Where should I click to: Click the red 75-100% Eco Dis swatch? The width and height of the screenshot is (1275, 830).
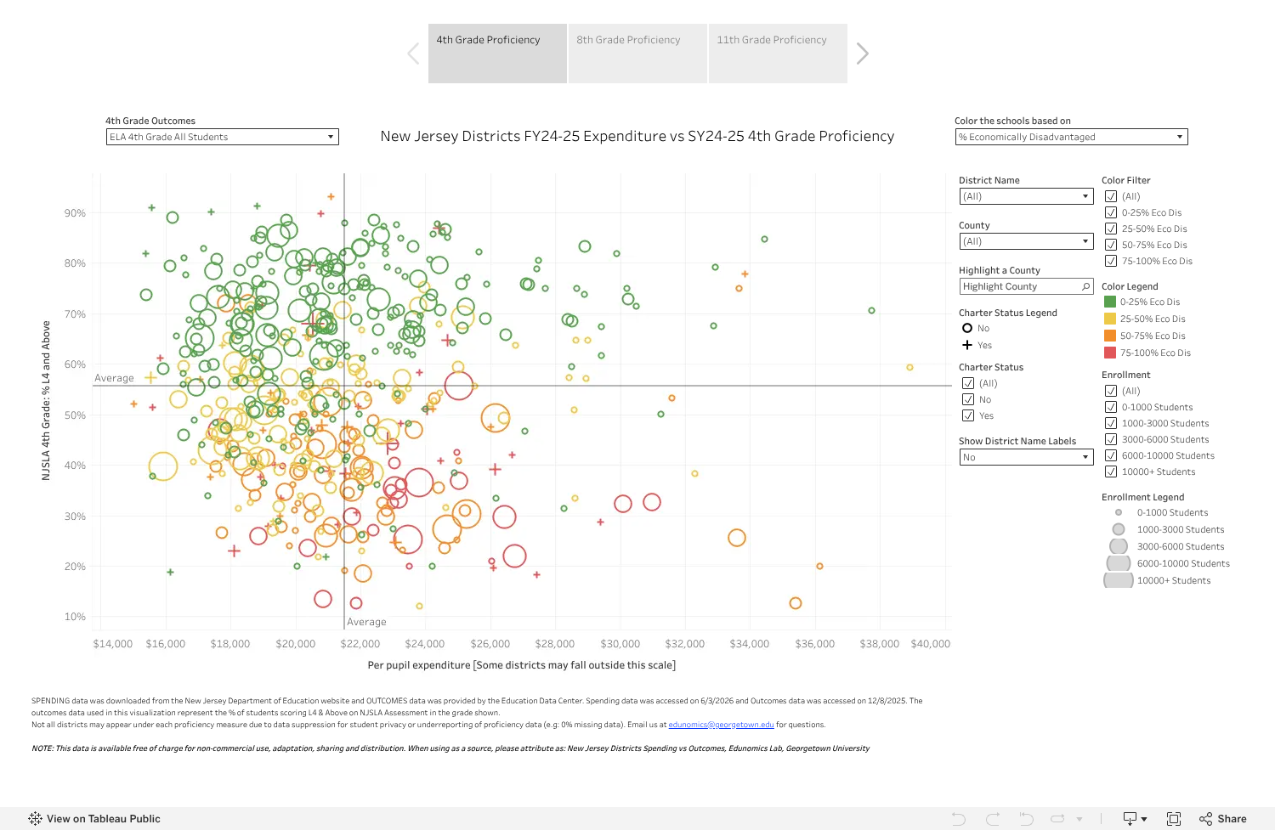pyautogui.click(x=1109, y=353)
